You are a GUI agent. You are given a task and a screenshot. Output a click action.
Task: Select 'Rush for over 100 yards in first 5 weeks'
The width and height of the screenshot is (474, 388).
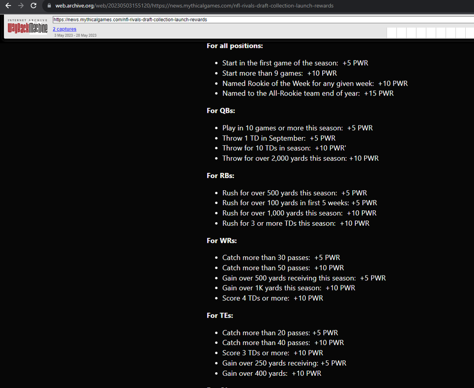coord(299,203)
